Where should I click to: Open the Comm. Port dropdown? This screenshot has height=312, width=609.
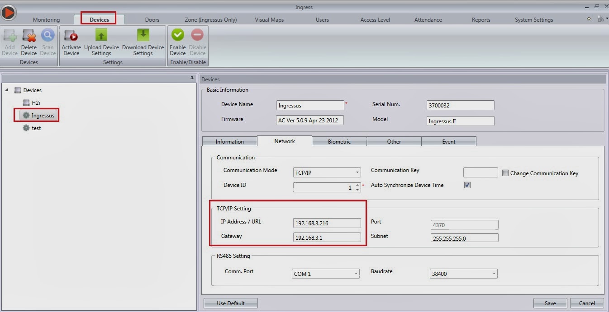(x=356, y=274)
